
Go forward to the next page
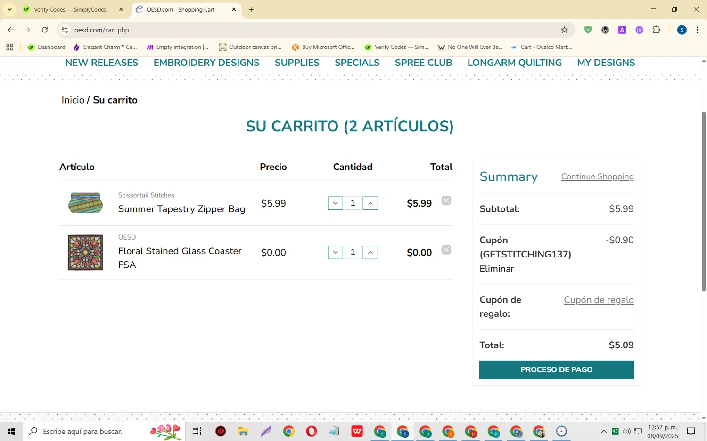pyautogui.click(x=27, y=30)
